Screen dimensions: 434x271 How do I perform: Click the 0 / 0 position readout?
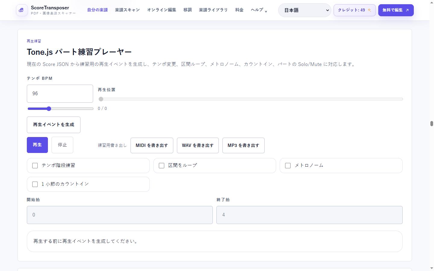[102, 109]
